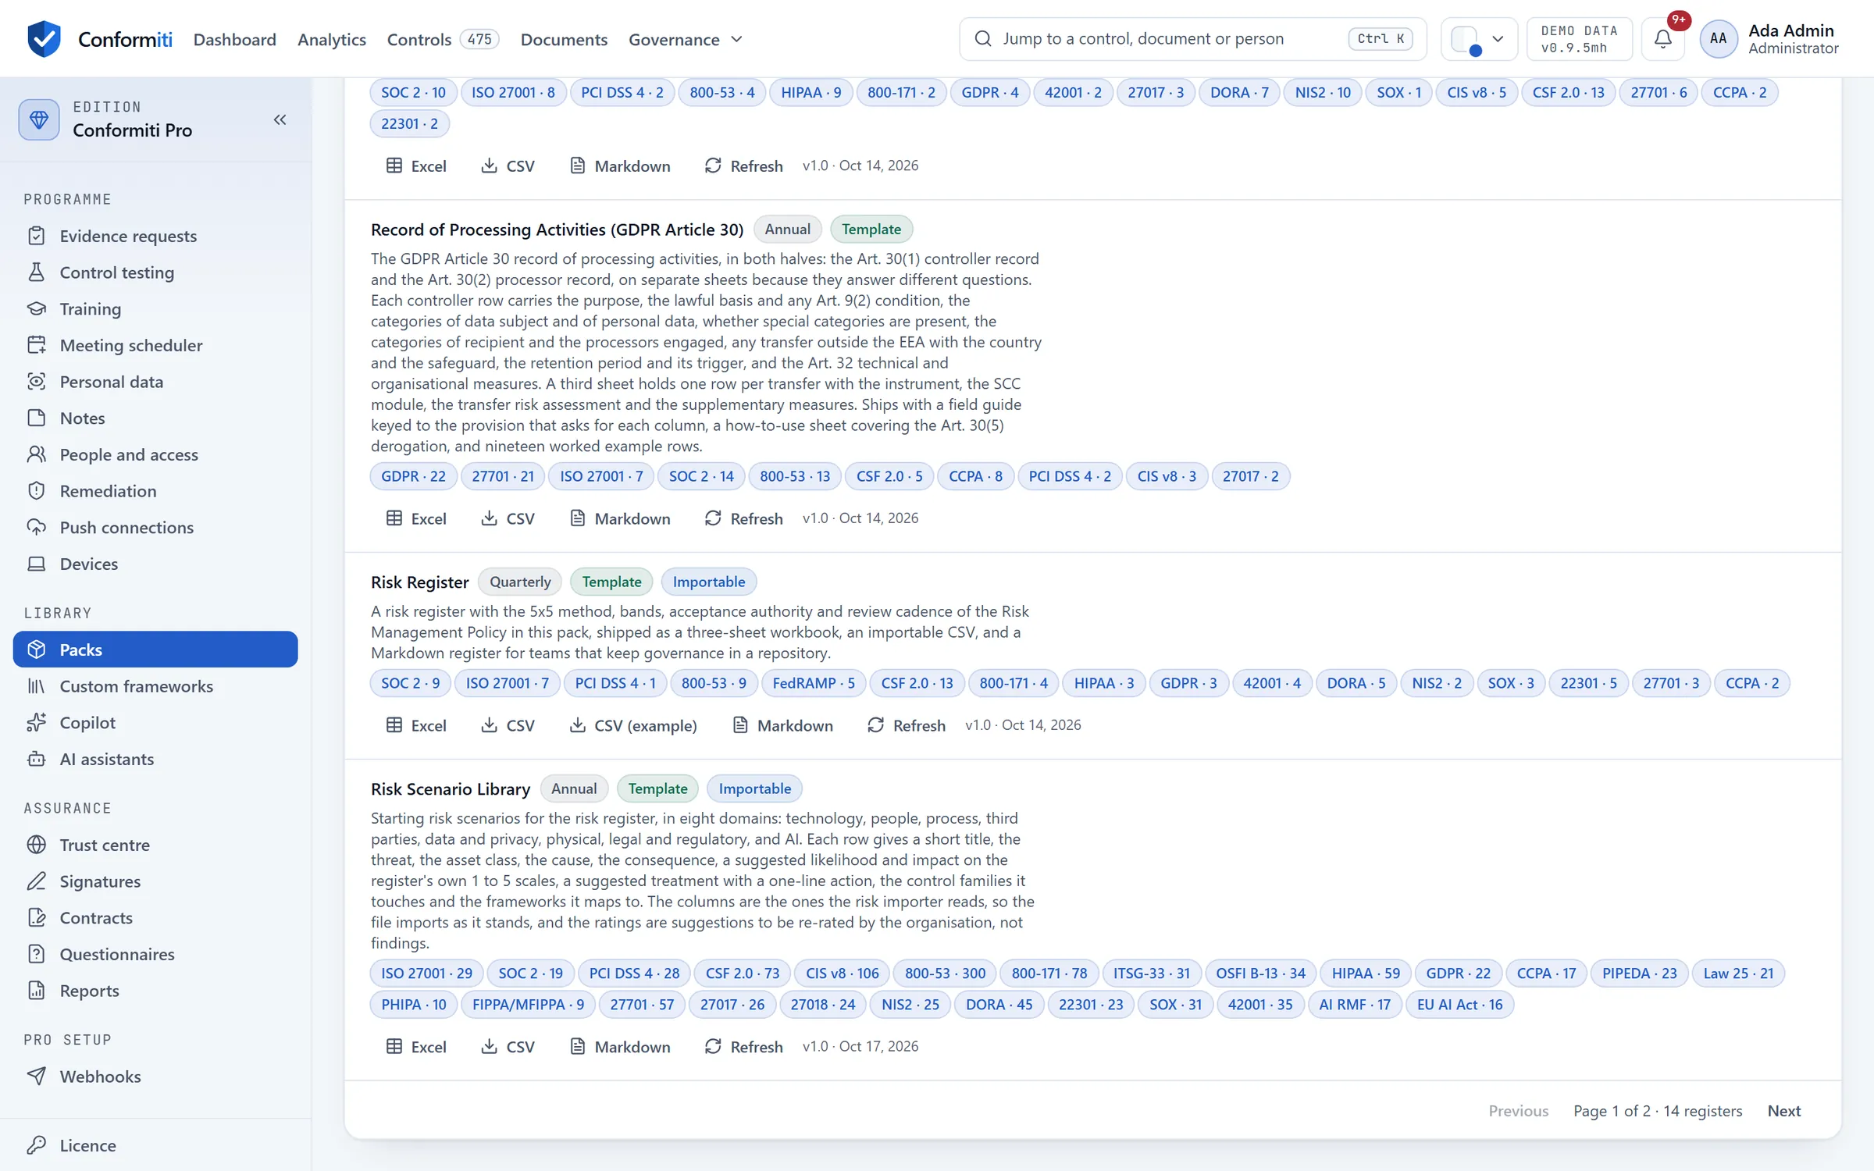Image resolution: width=1874 pixels, height=1171 pixels.
Task: Open the theme switcher dropdown
Action: click(1478, 38)
